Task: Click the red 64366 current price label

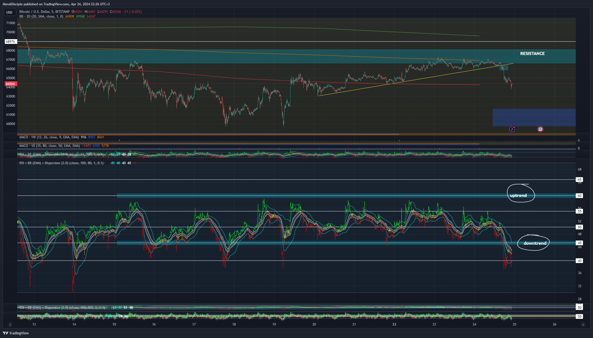Action: tap(11, 84)
